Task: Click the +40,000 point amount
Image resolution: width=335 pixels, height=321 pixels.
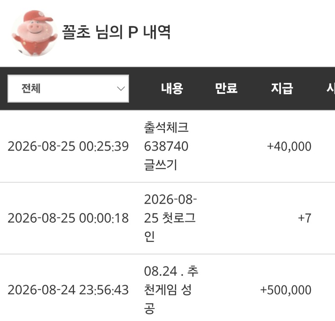Action: 289,147
